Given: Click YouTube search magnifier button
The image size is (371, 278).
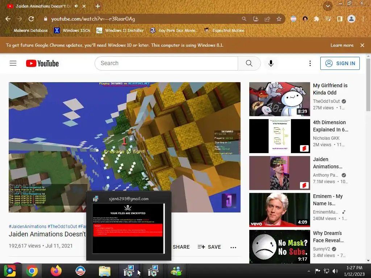Looking at the screenshot, I should (249, 63).
